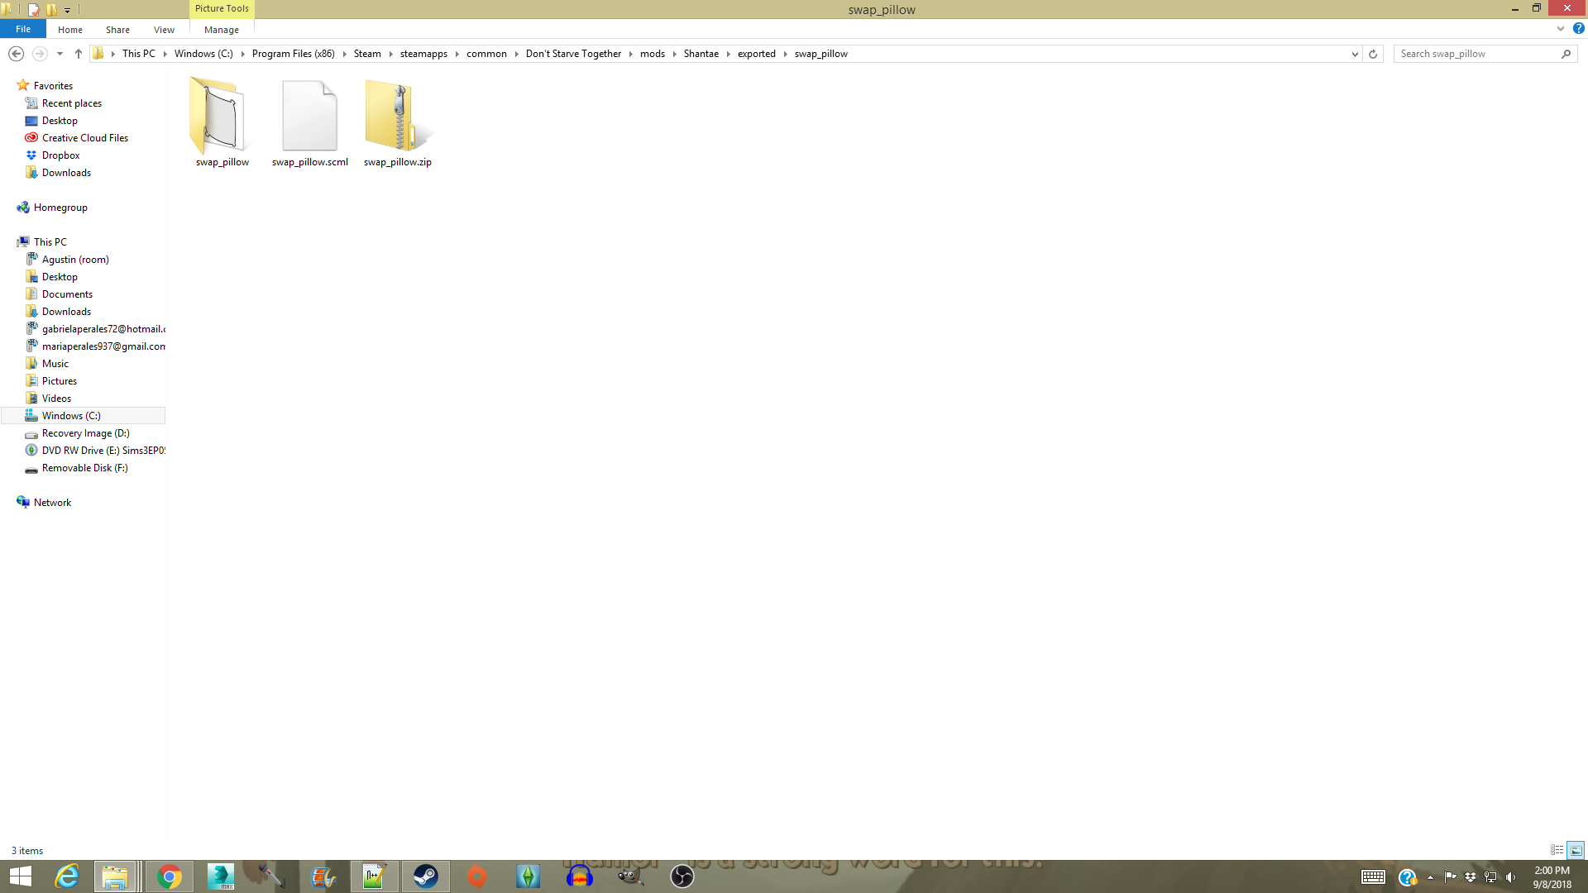This screenshot has height=893, width=1588.
Task: Click the Up one level arrow
Action: coord(79,54)
